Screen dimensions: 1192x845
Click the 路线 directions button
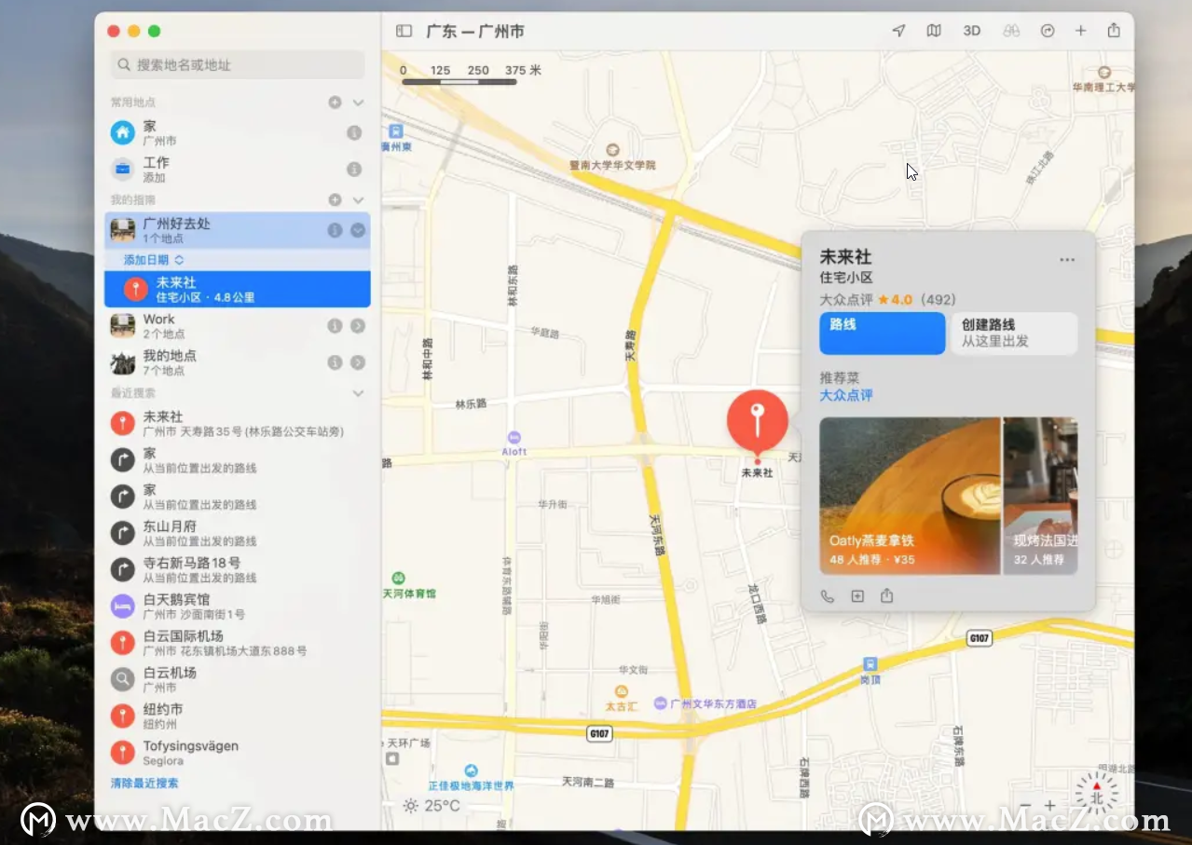point(882,333)
